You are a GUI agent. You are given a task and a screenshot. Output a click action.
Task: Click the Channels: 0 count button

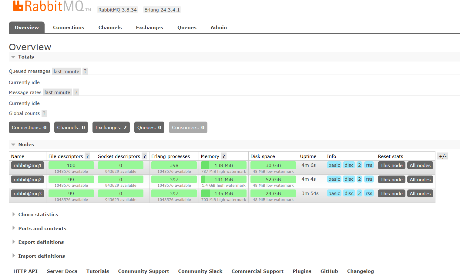click(71, 127)
